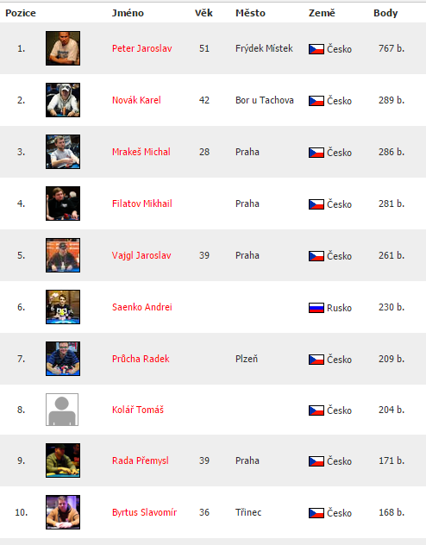Visit Průcha Radek's profile link
This screenshot has width=426, height=545.
click(141, 359)
